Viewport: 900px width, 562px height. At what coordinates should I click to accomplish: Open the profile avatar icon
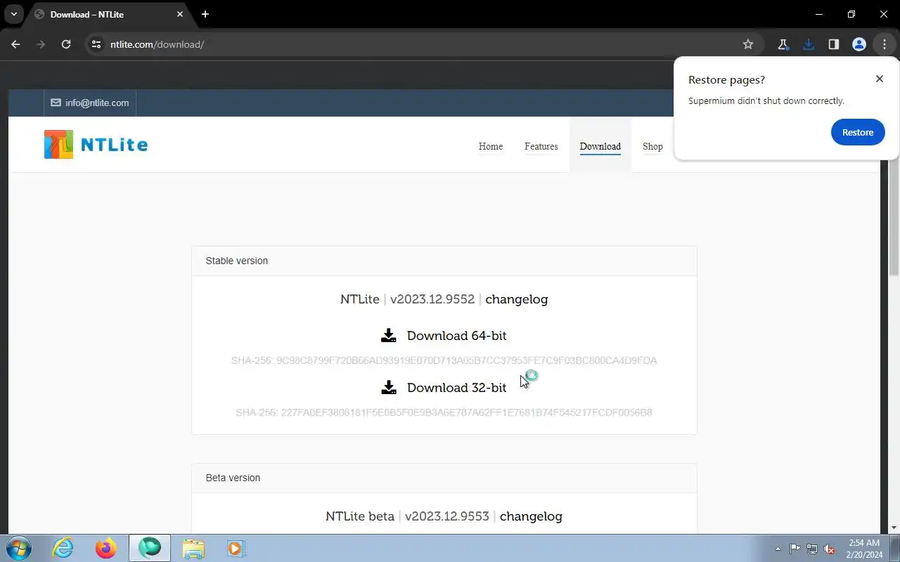pyautogui.click(x=859, y=44)
